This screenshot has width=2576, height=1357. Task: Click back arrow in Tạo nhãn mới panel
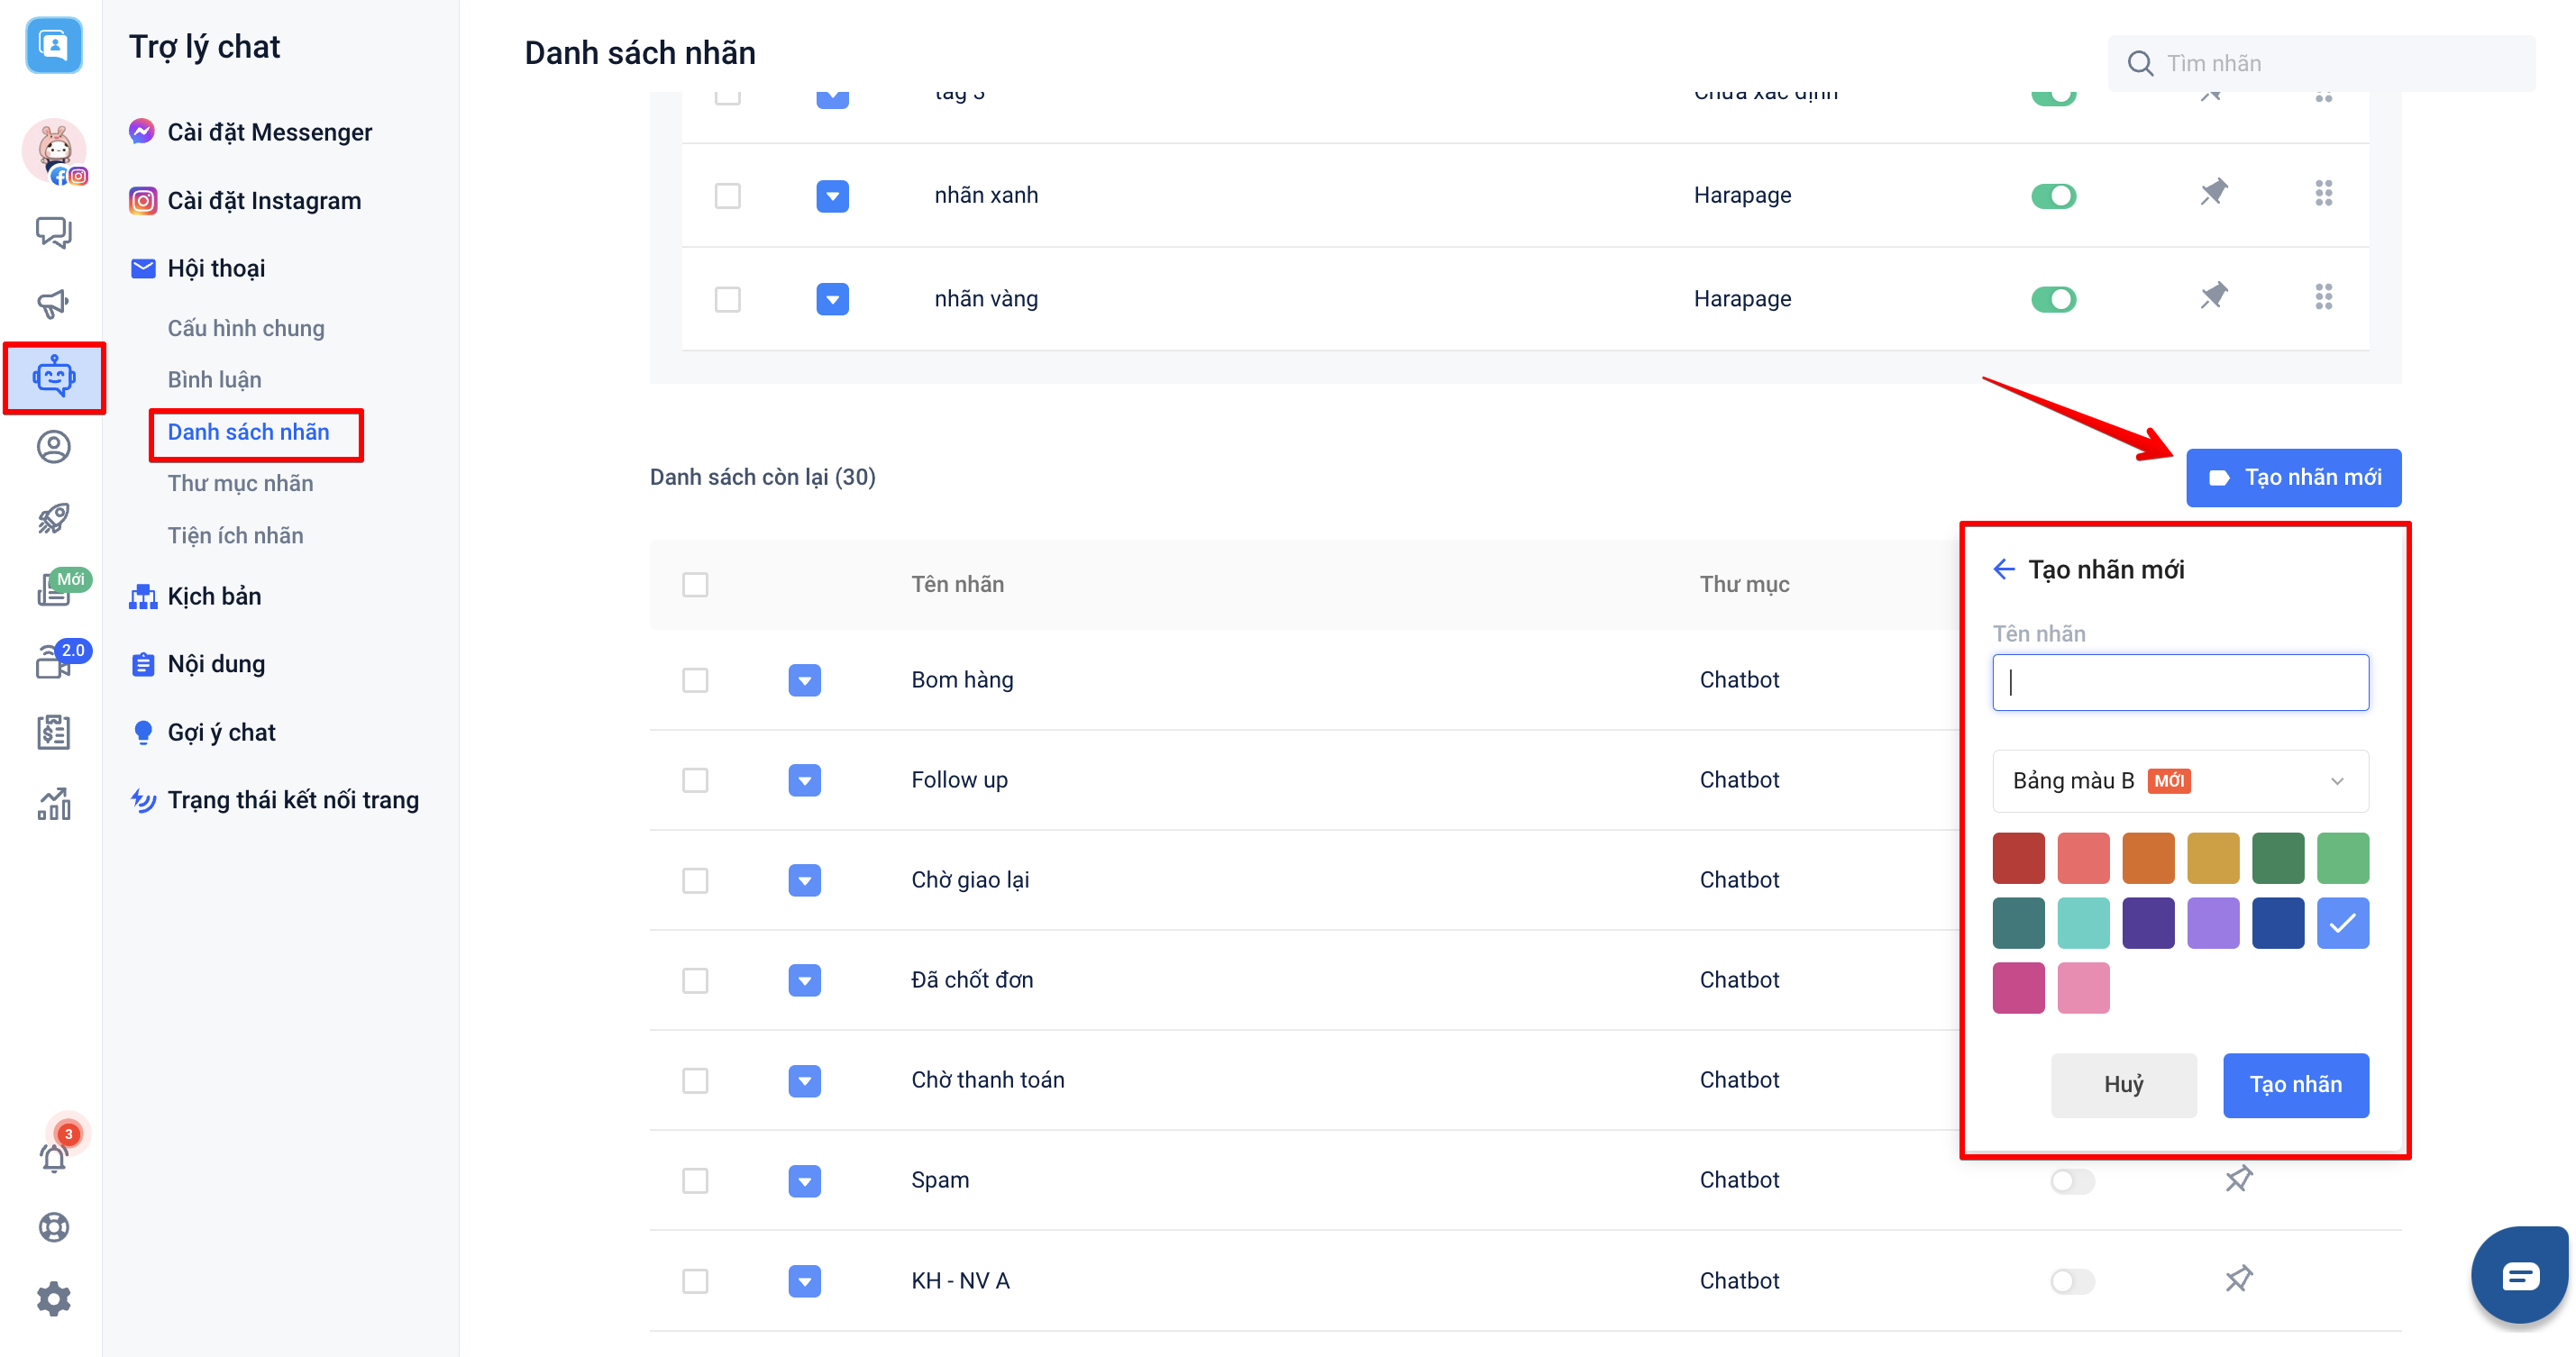click(2003, 569)
